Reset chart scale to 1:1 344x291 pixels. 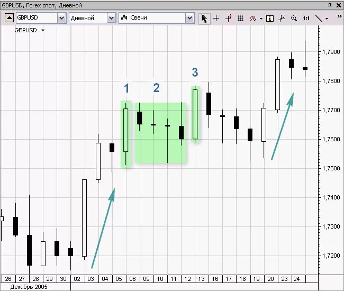pyautogui.click(x=306, y=18)
